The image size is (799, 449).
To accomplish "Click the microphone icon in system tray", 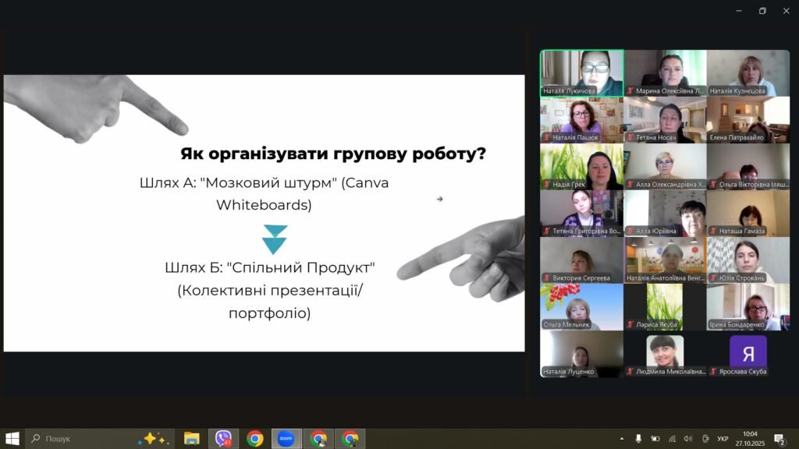I will (638, 438).
